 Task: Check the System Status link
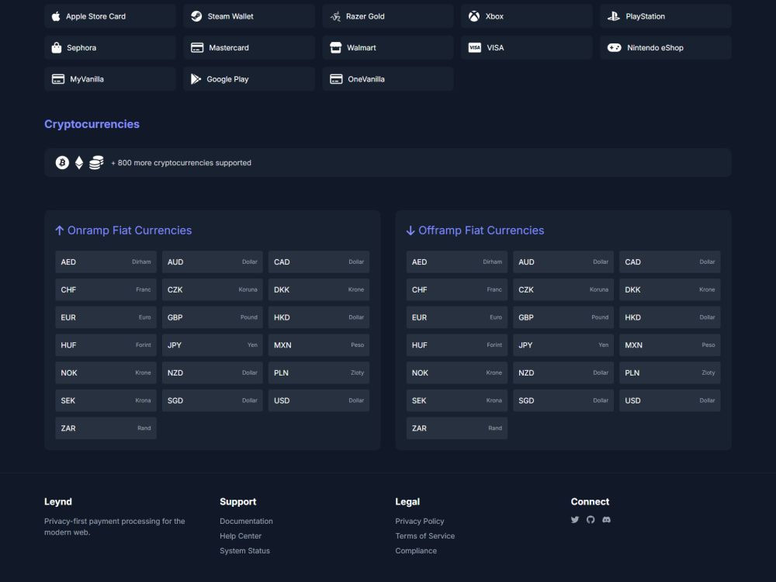pyautogui.click(x=244, y=551)
